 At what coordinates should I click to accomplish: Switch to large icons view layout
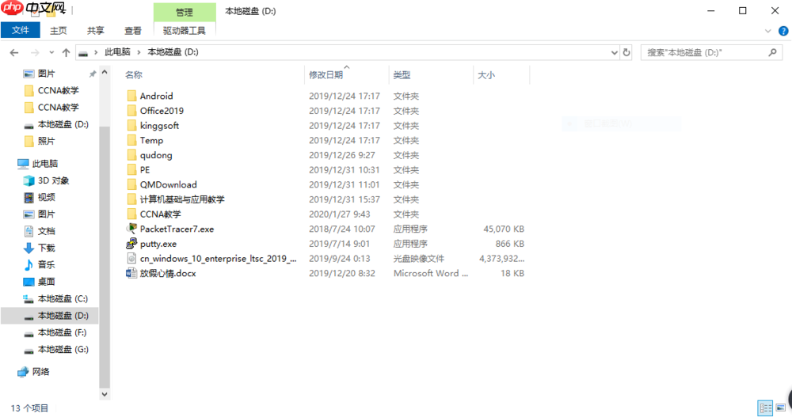pos(780,408)
